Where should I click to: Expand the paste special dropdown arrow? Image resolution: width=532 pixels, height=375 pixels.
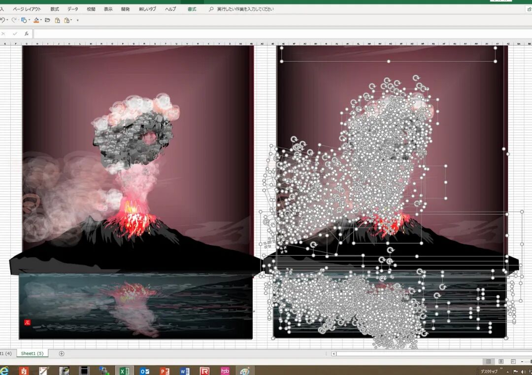pyautogui.click(x=71, y=20)
